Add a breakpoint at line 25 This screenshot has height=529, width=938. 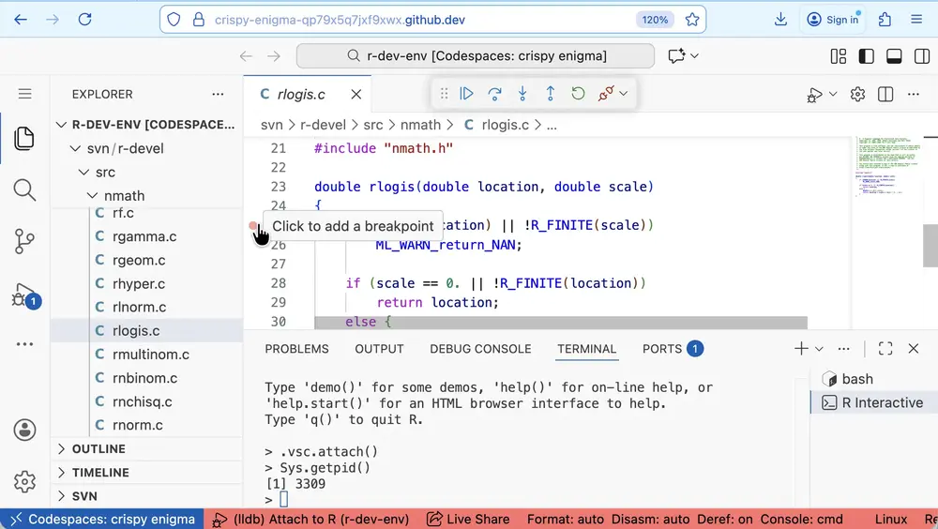tap(253, 226)
